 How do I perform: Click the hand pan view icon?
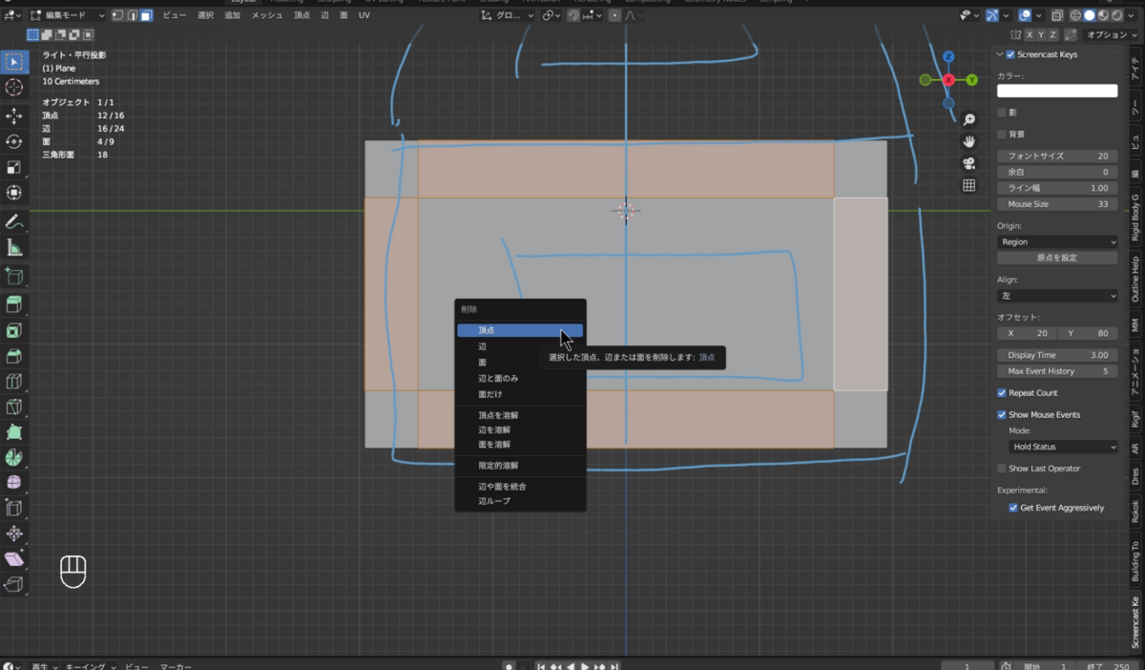tap(968, 141)
